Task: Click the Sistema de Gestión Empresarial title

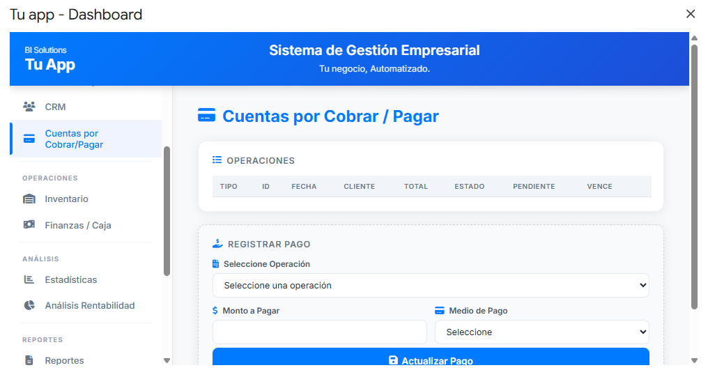Action: pyautogui.click(x=374, y=50)
